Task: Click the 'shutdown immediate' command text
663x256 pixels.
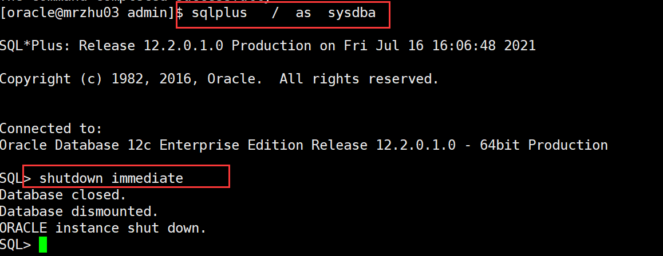Action: 111,178
